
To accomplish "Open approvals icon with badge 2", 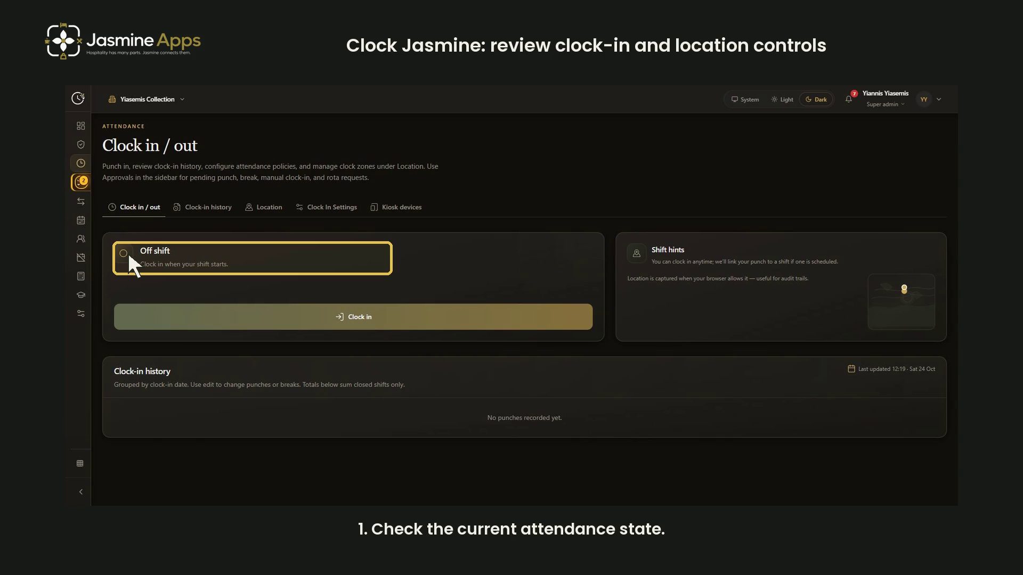I will [x=80, y=182].
